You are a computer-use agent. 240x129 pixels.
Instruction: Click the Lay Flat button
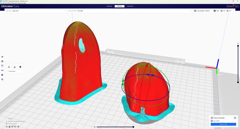point(15,67)
